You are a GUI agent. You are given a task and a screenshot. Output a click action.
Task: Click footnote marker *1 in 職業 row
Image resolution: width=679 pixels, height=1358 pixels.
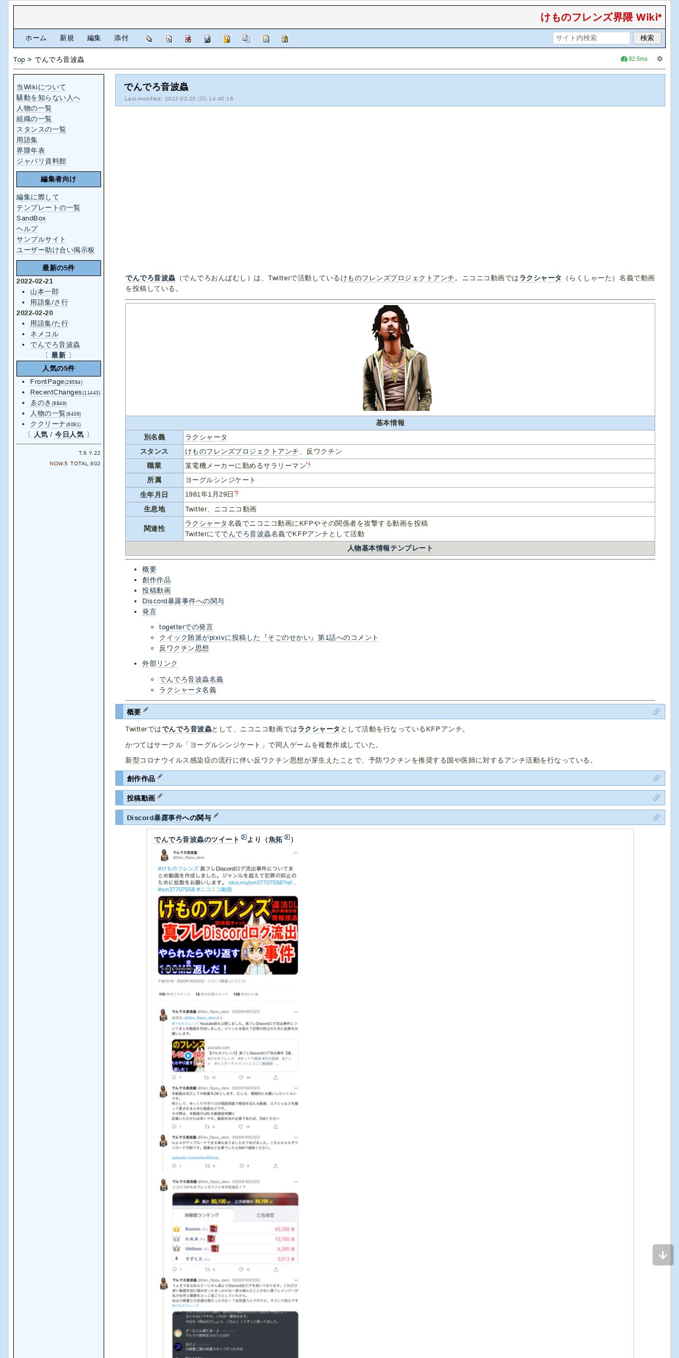(x=308, y=464)
